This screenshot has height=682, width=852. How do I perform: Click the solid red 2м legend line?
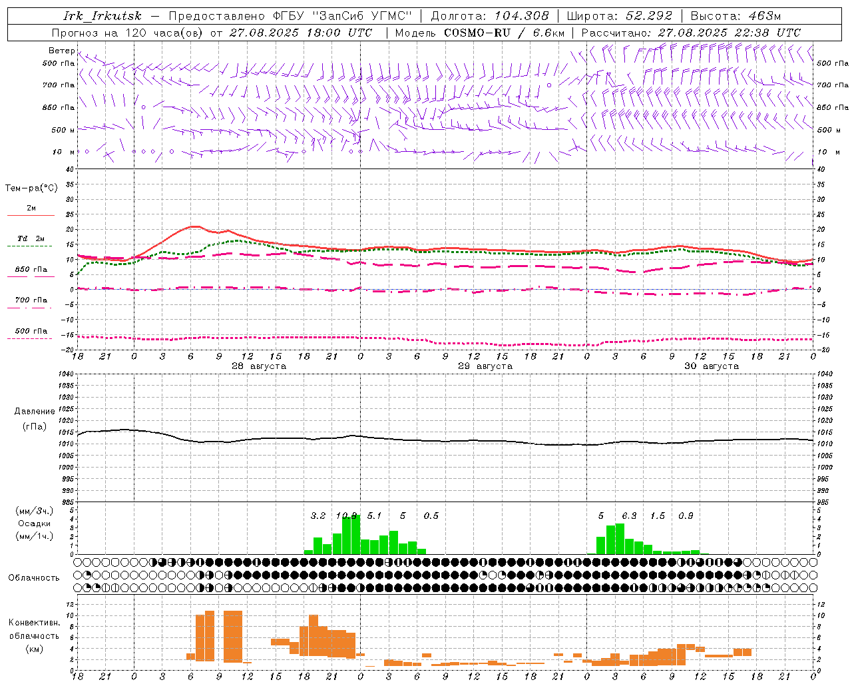coord(31,215)
